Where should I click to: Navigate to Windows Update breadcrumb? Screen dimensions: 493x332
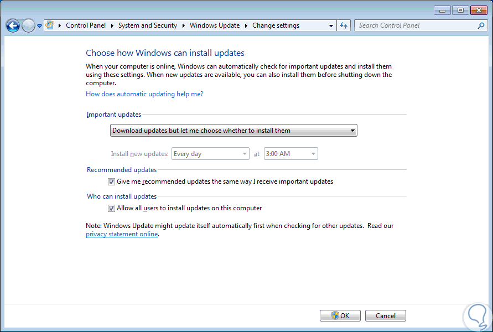[x=215, y=25]
